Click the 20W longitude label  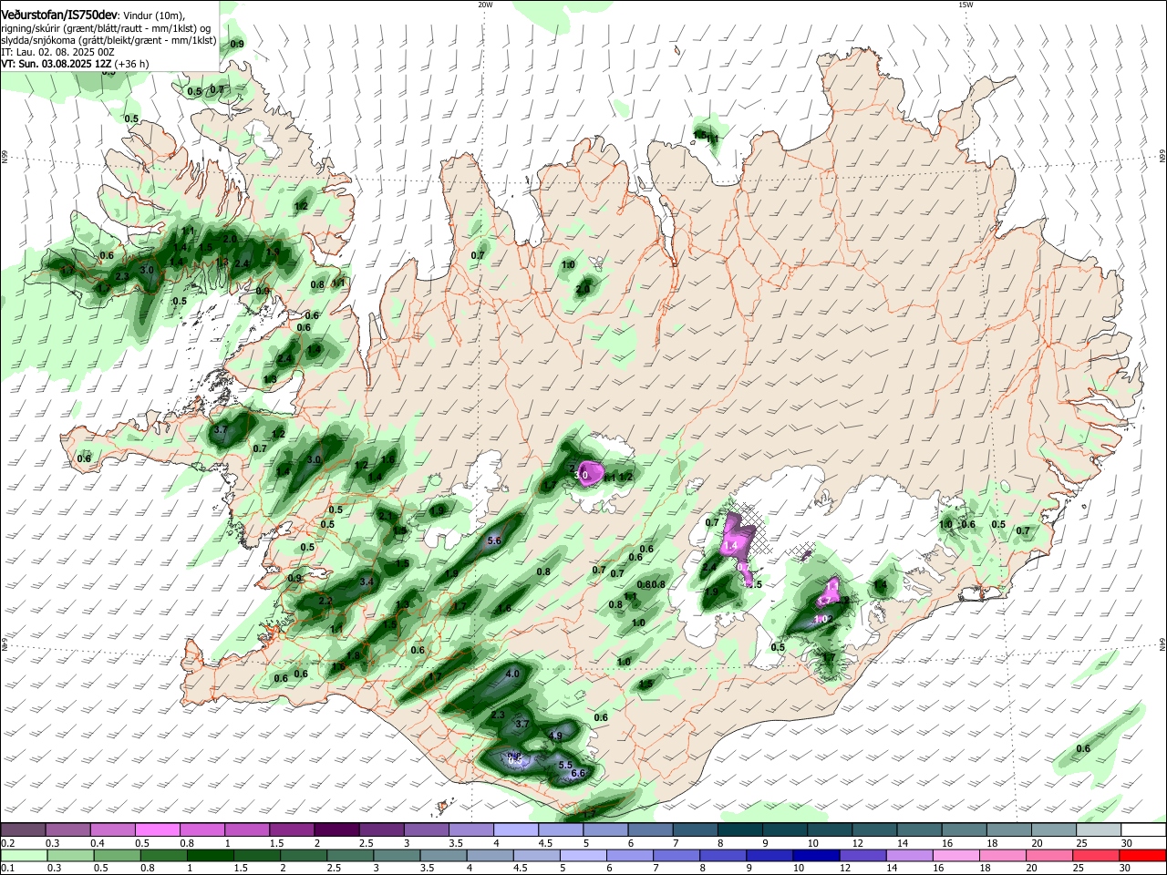484,5
